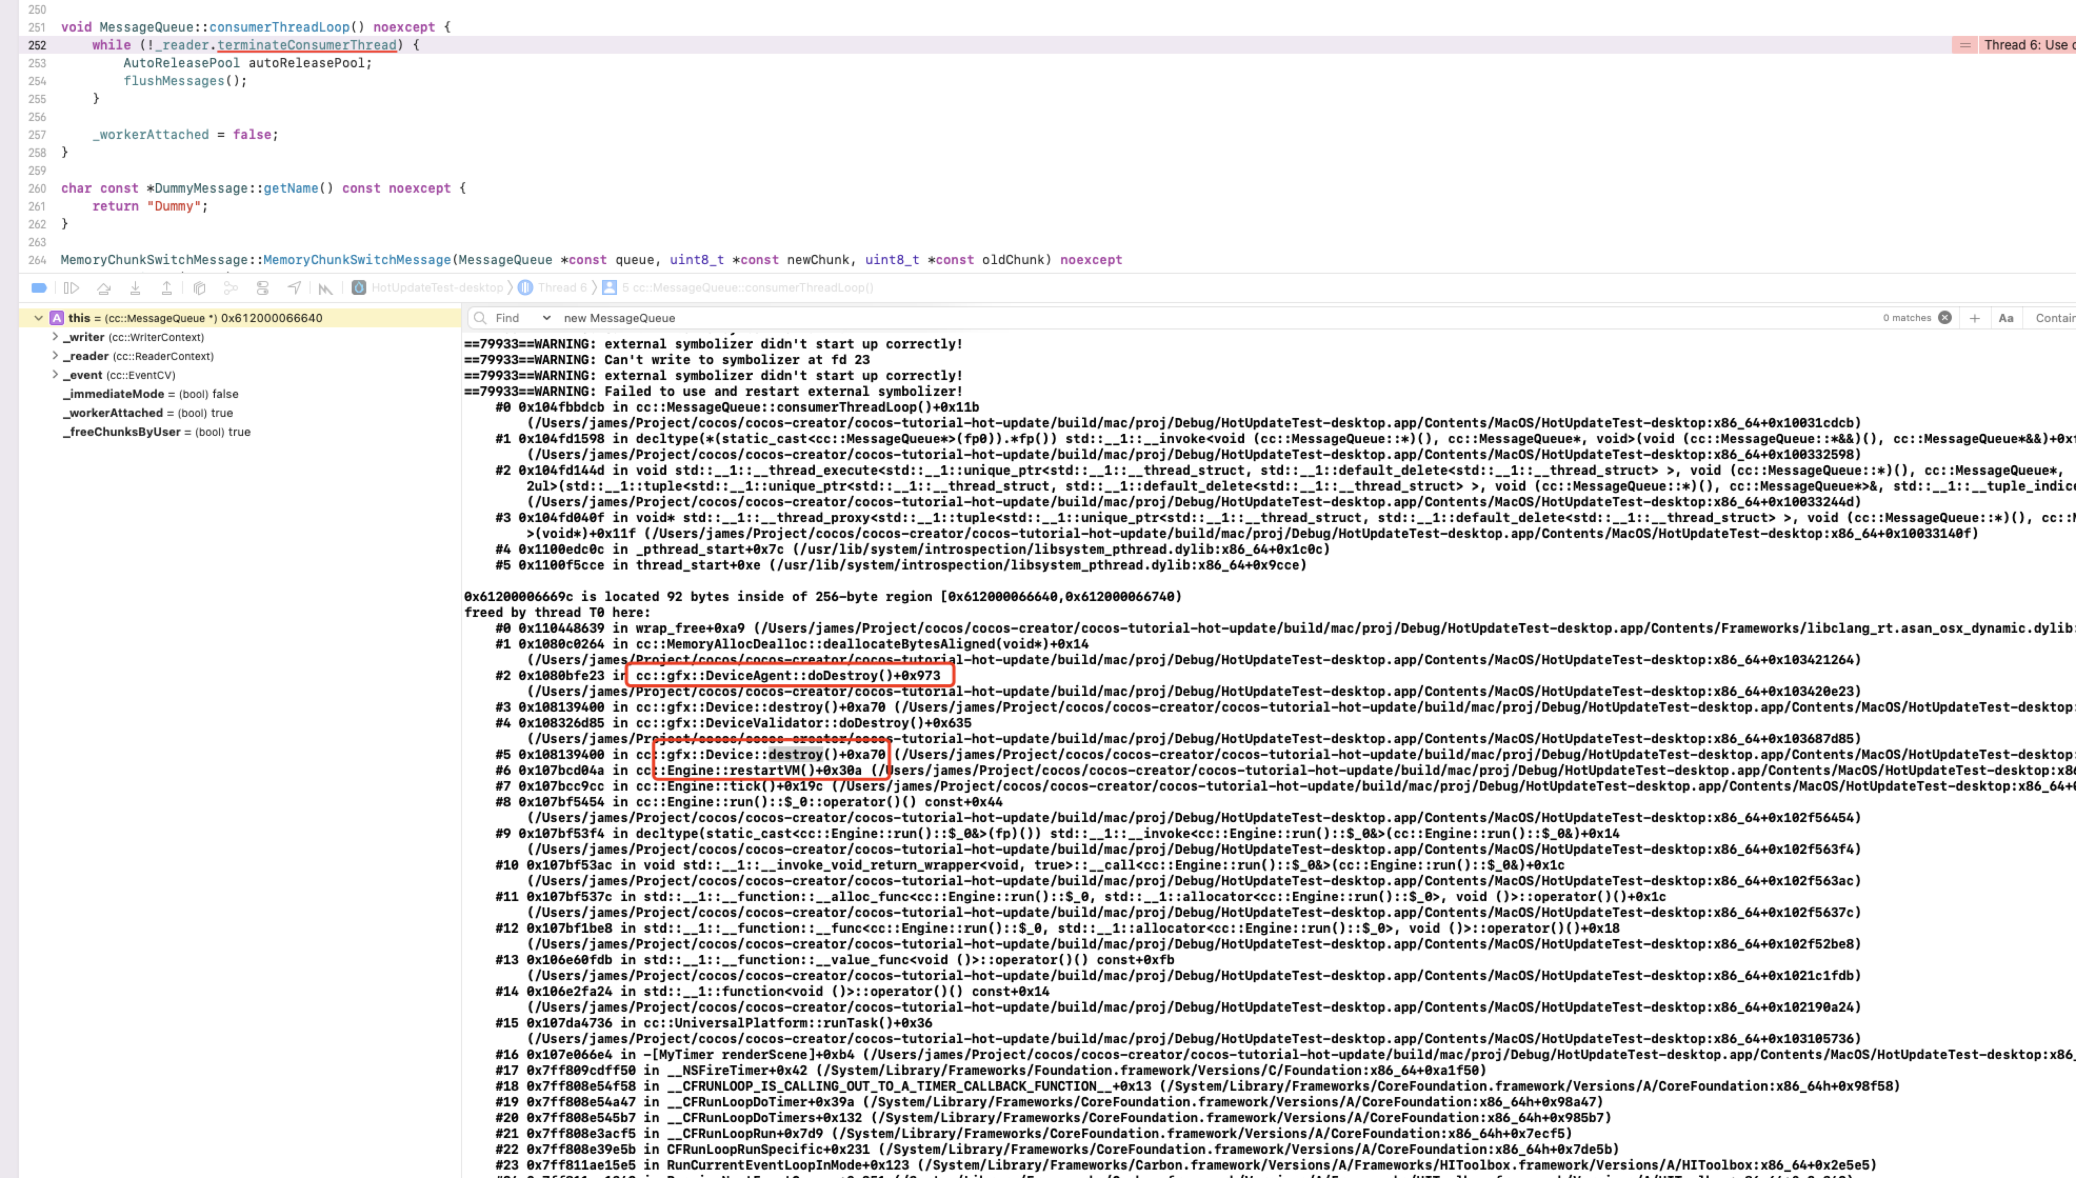This screenshot has height=1178, width=2076.
Task: Click the 'A' type badge of 'this' variable
Action: [x=57, y=318]
